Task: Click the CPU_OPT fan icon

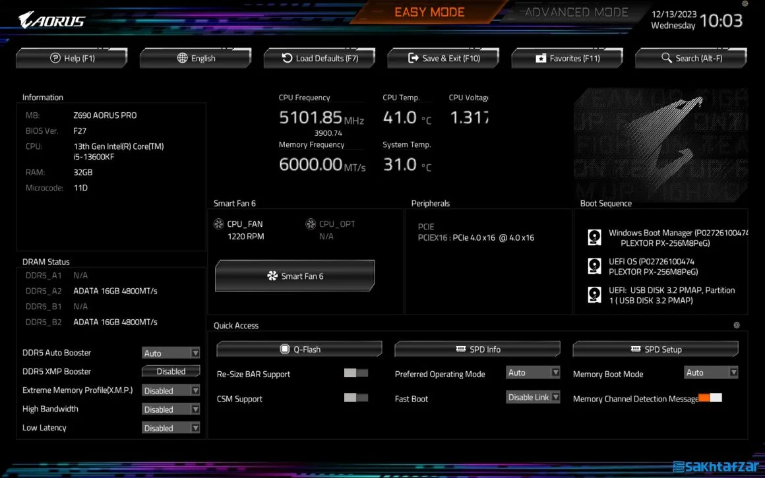Action: coord(311,224)
